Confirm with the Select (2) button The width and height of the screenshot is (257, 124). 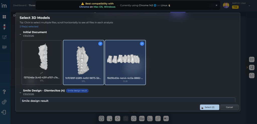coord(210,107)
